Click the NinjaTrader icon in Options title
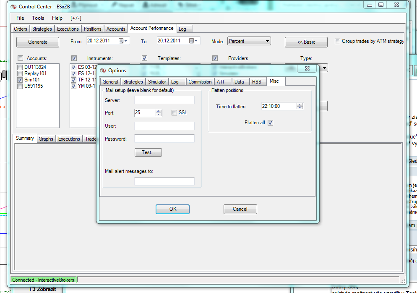Screen dimensions: 417x293 click(103, 70)
